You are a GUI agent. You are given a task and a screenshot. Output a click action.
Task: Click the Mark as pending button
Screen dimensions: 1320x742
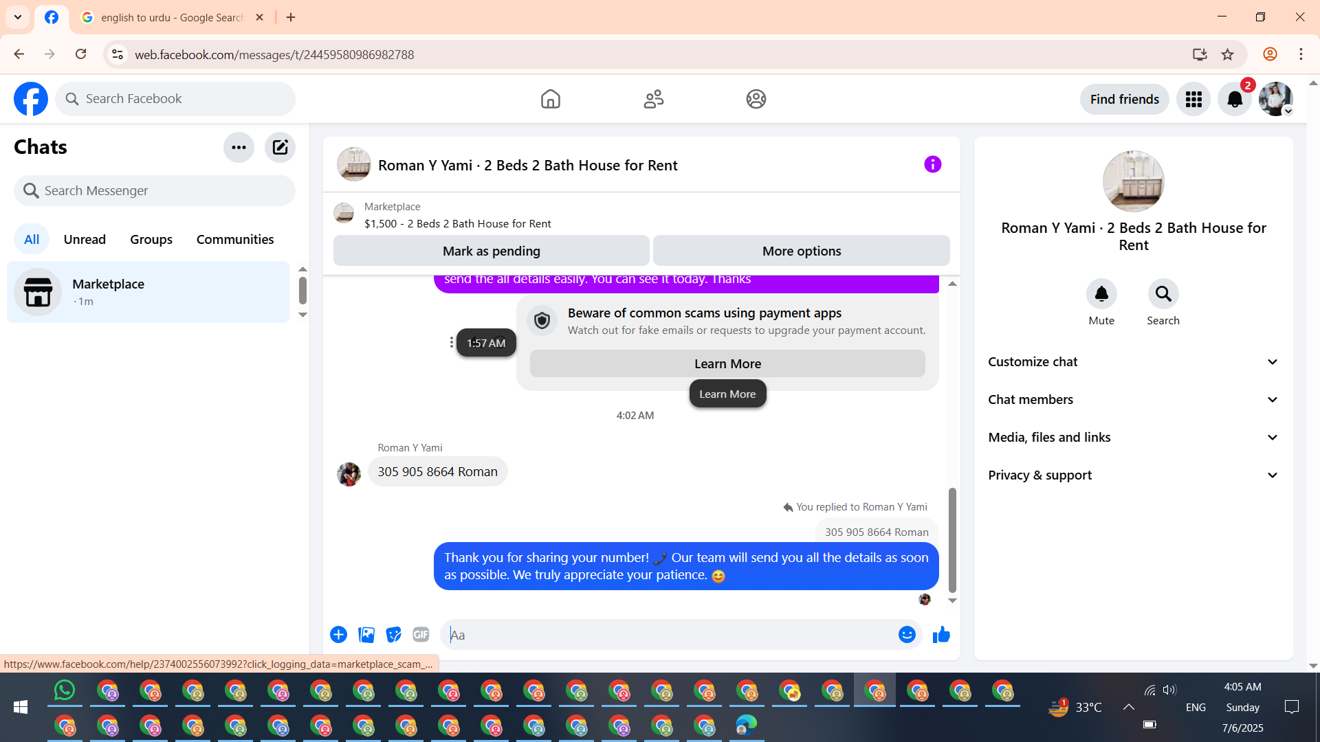[x=491, y=251]
